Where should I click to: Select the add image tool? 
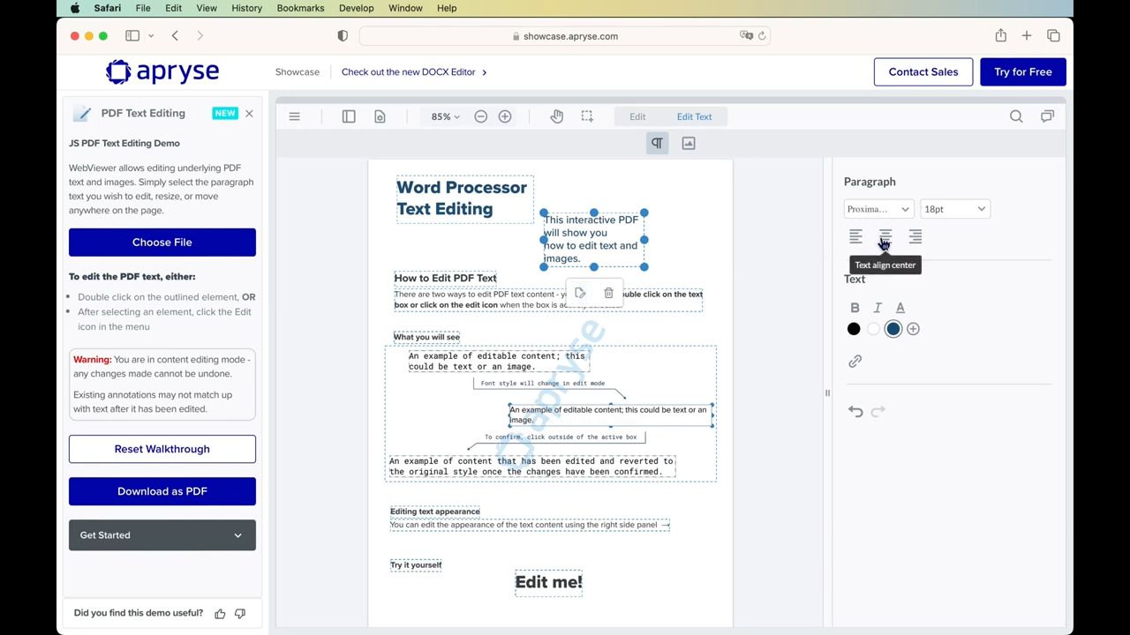point(689,143)
